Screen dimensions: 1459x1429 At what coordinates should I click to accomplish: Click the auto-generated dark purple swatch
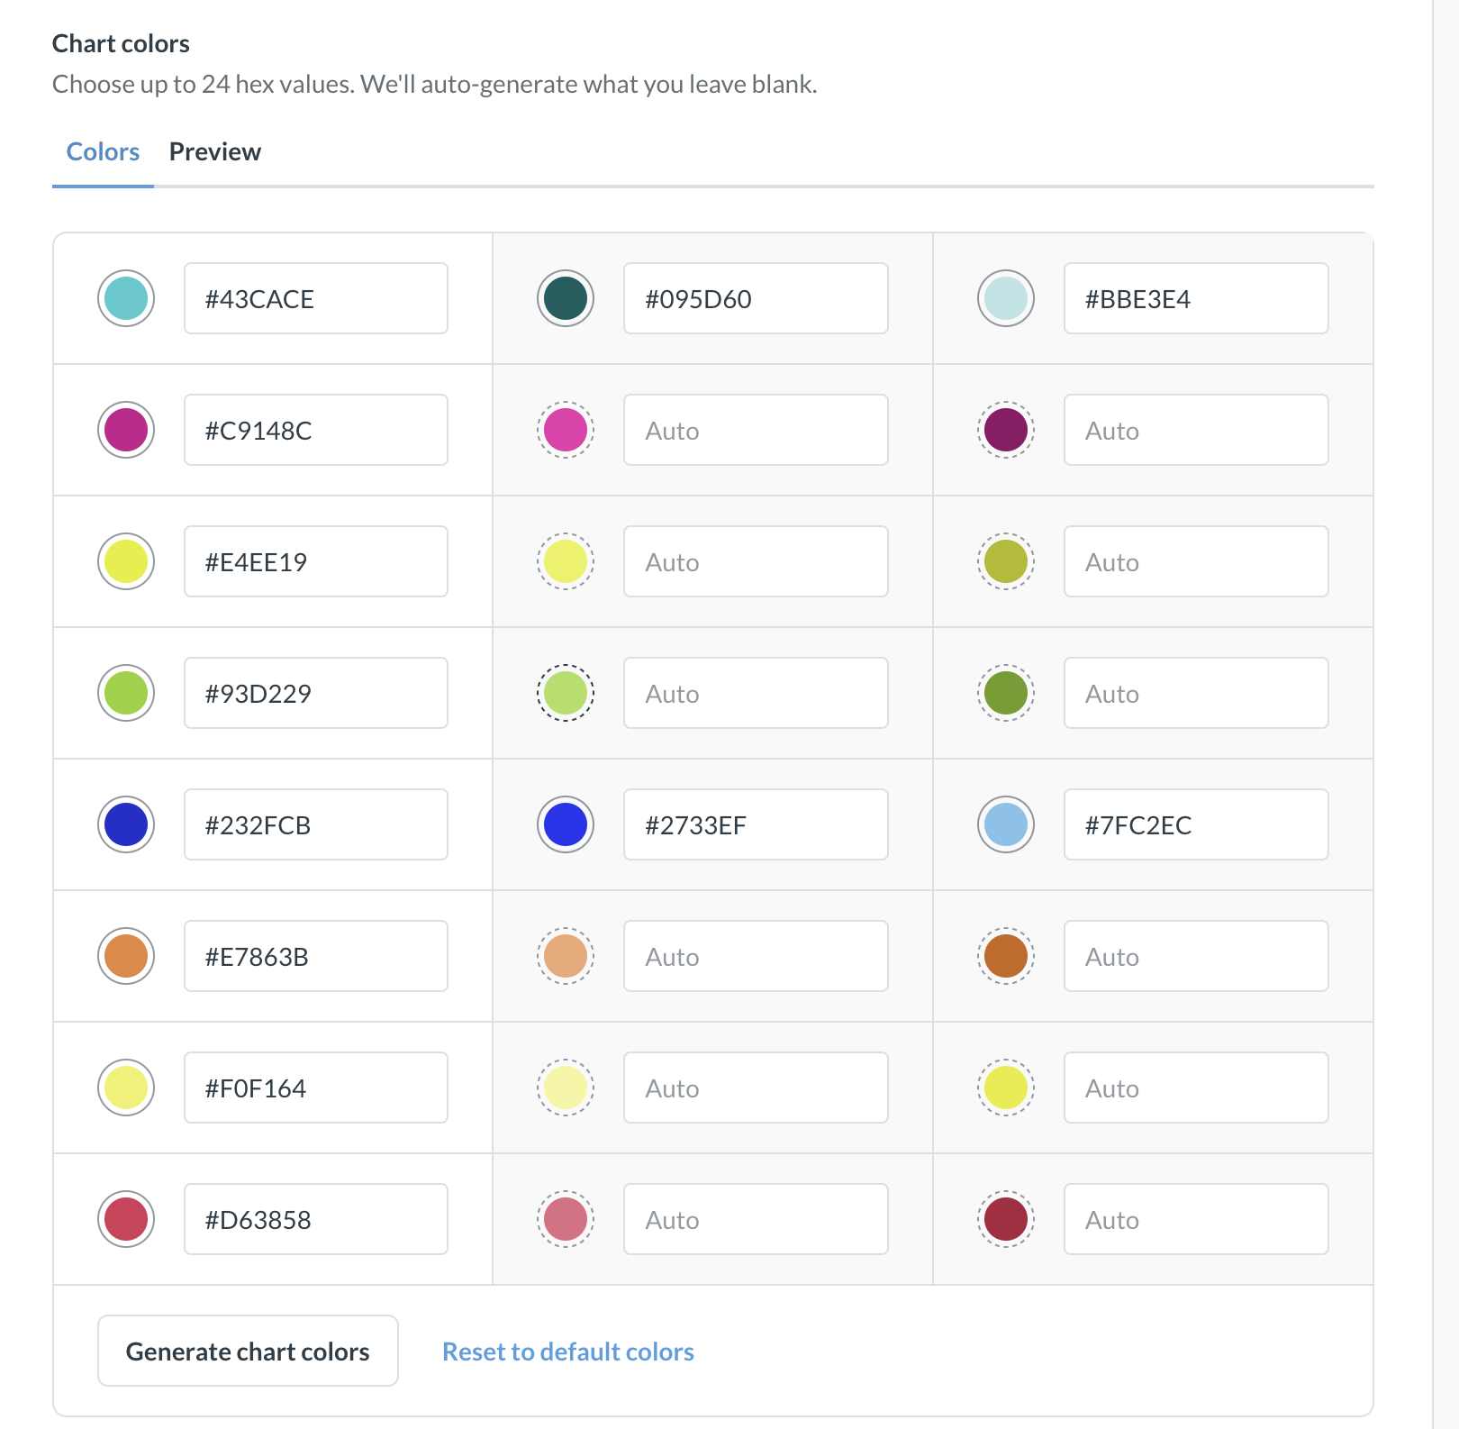[1006, 430]
